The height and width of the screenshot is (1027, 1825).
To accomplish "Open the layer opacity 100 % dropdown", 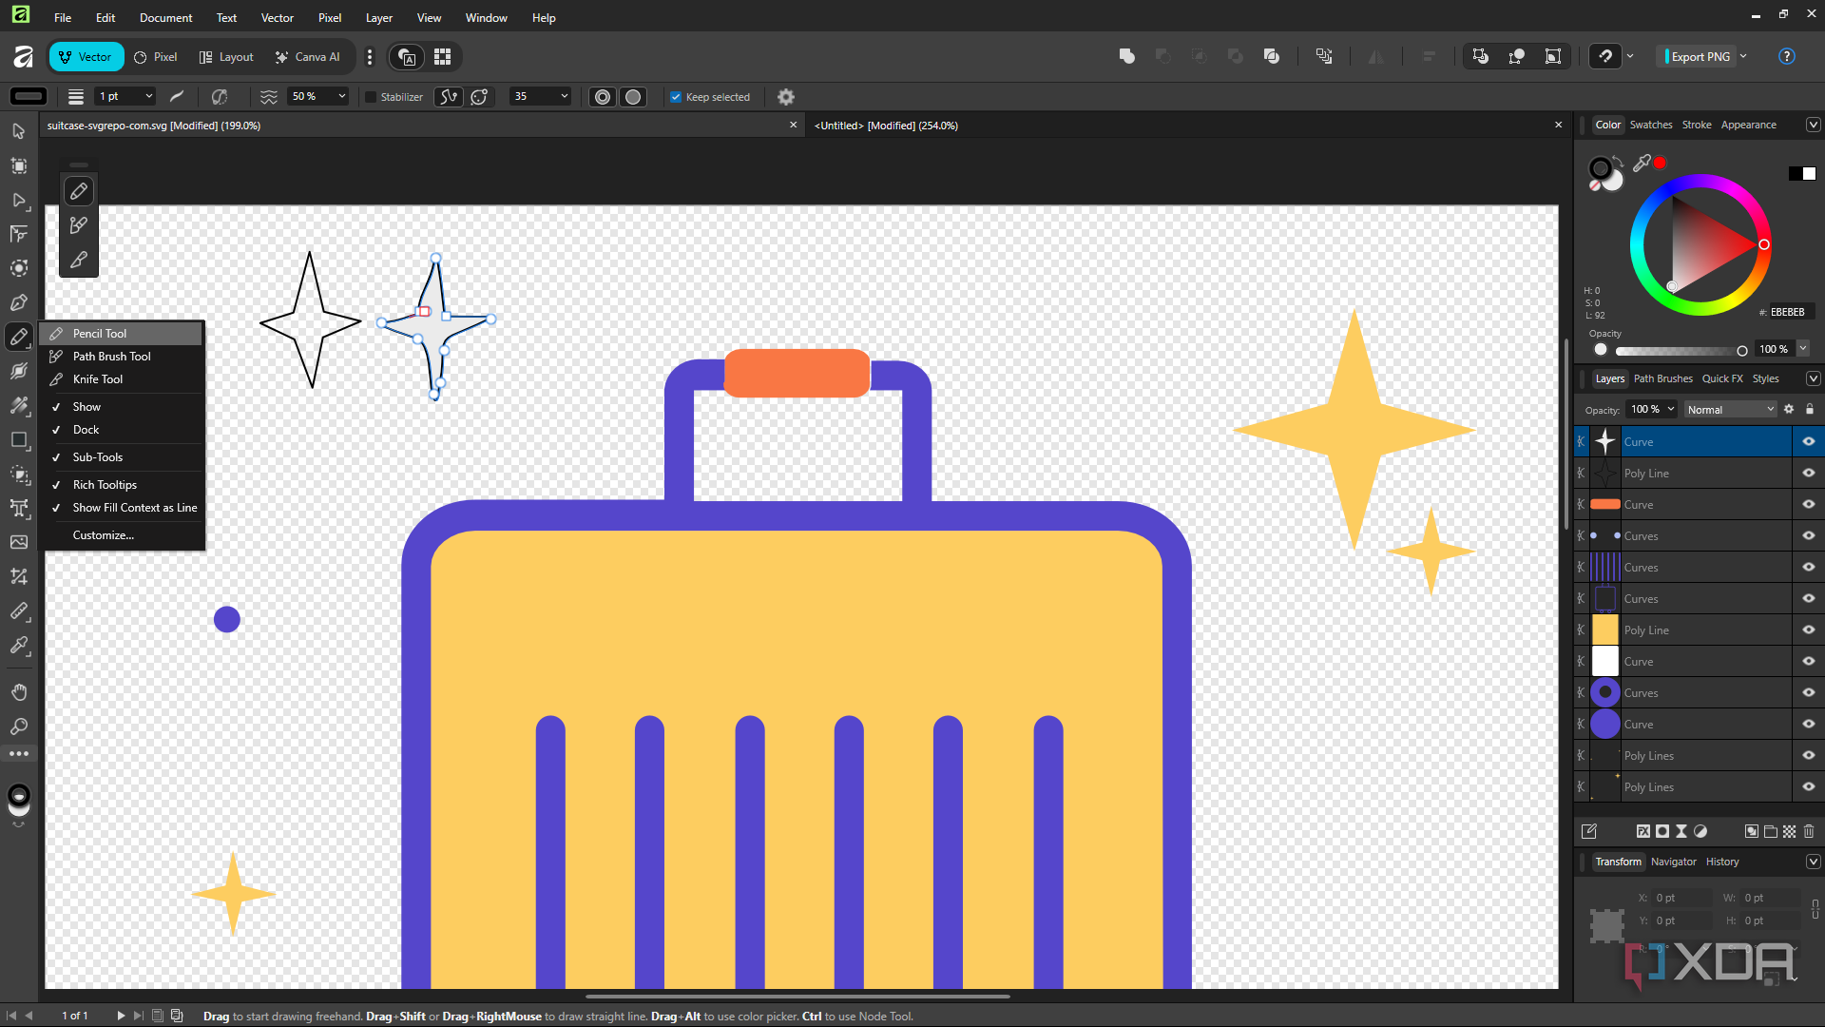I will [x=1670, y=410].
